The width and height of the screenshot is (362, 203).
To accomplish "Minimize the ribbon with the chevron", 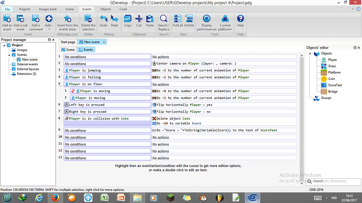I will (353, 9).
